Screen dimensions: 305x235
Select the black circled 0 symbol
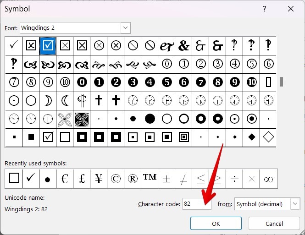click(x=82, y=82)
